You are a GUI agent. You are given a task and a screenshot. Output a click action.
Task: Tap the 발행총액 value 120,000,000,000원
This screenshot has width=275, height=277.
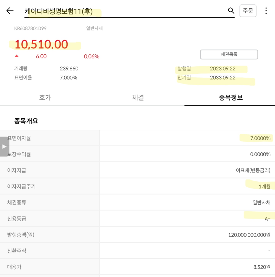(x=249, y=235)
